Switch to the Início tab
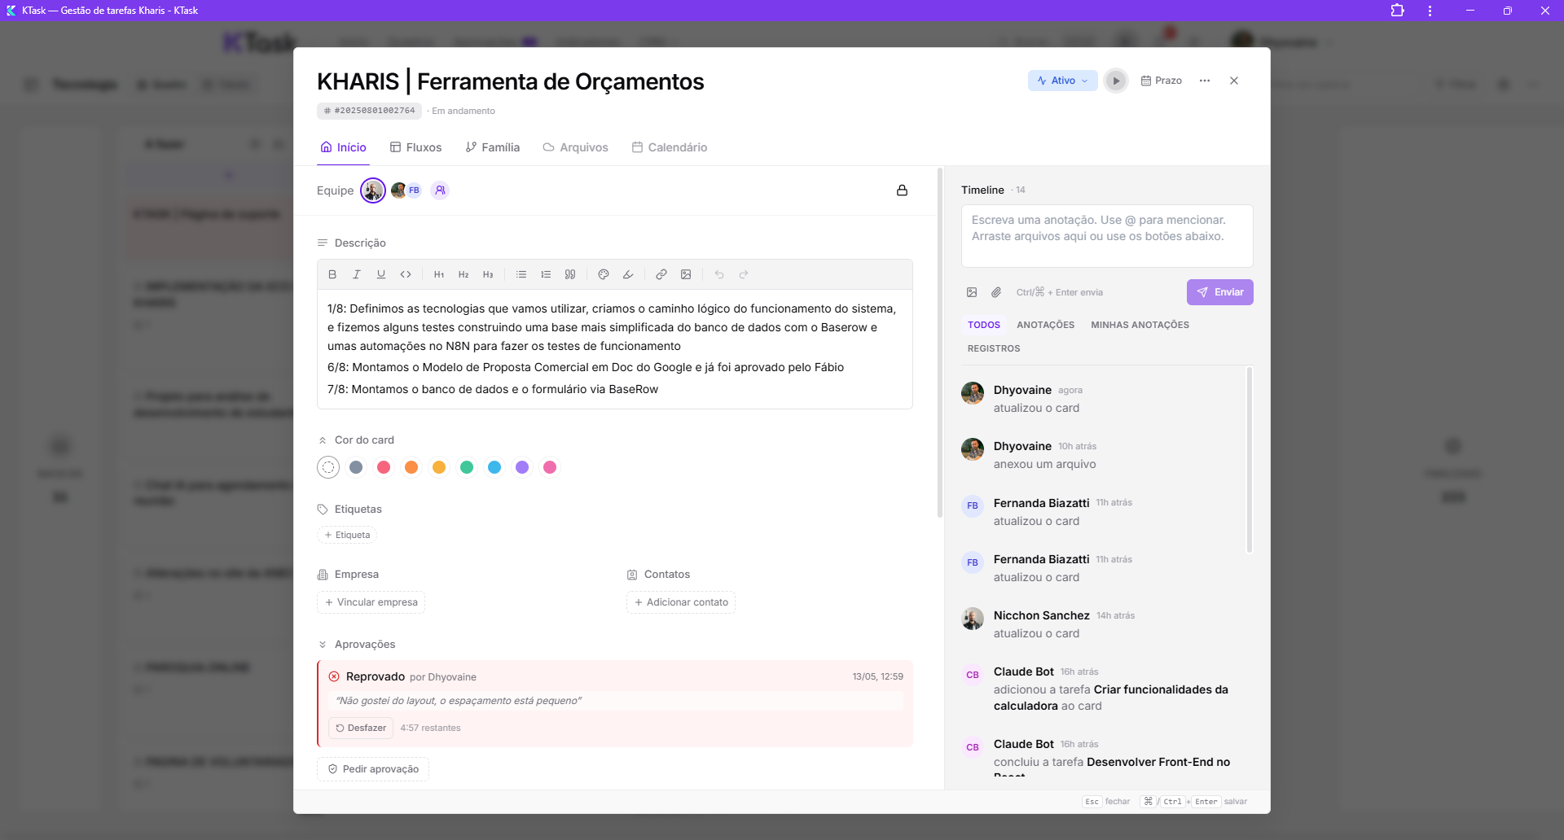 click(343, 147)
